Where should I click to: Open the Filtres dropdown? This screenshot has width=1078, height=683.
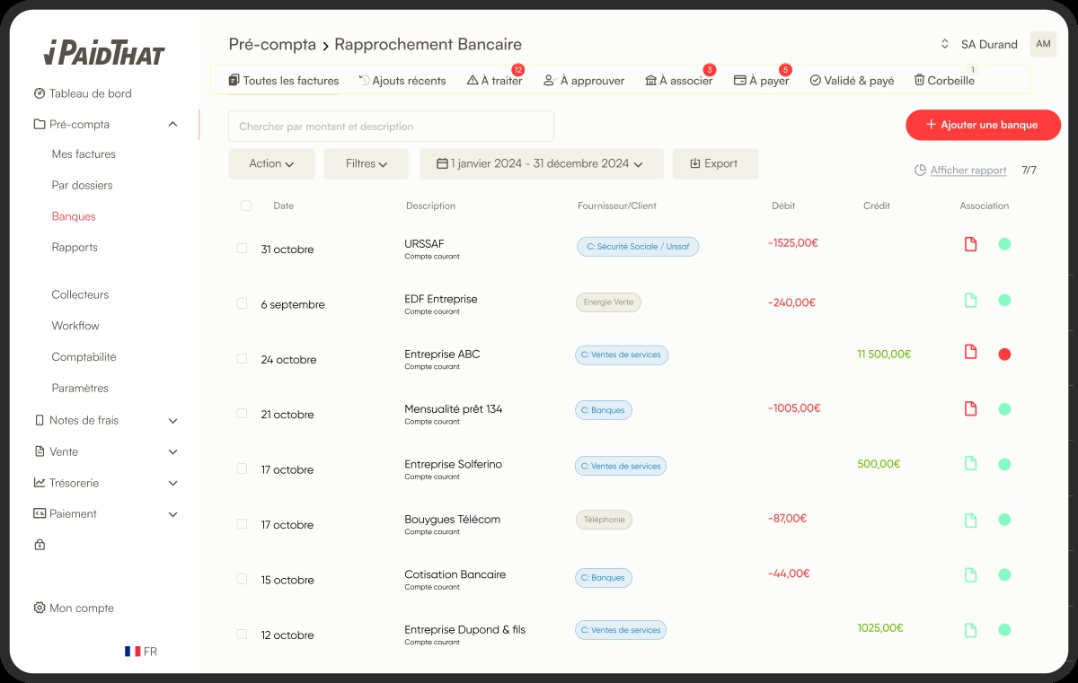point(366,164)
